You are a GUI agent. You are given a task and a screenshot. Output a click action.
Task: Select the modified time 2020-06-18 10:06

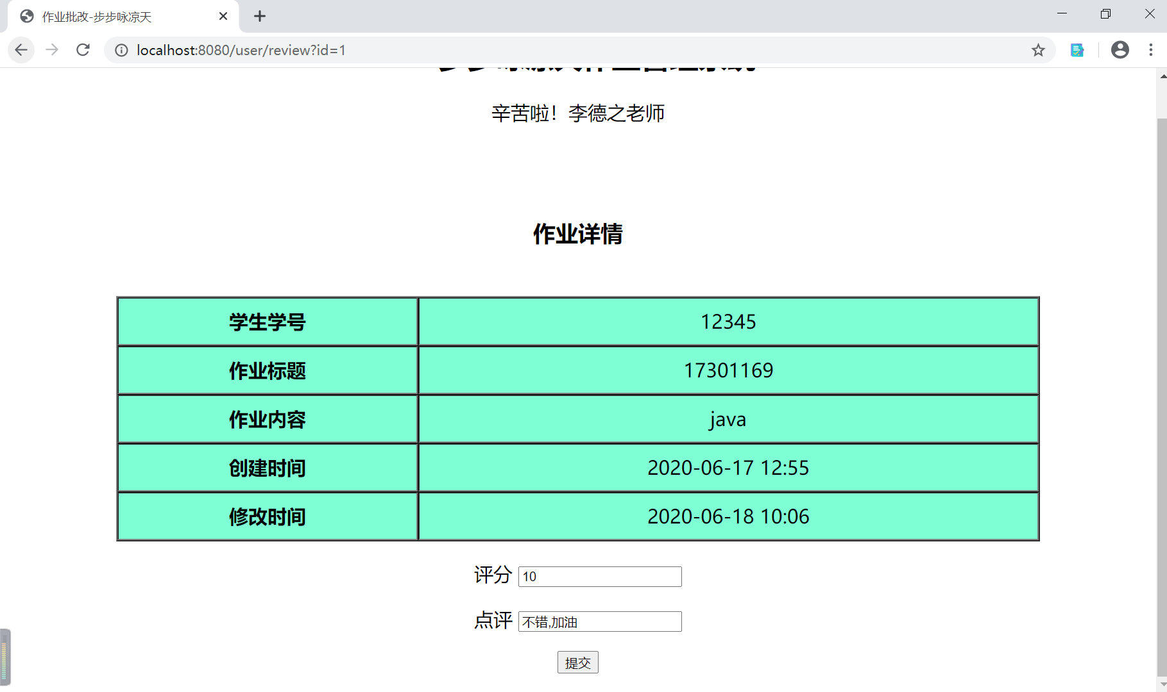pos(728,516)
